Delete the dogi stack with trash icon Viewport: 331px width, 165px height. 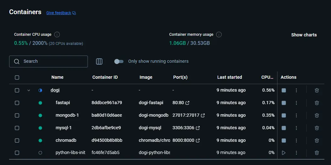click(x=317, y=90)
